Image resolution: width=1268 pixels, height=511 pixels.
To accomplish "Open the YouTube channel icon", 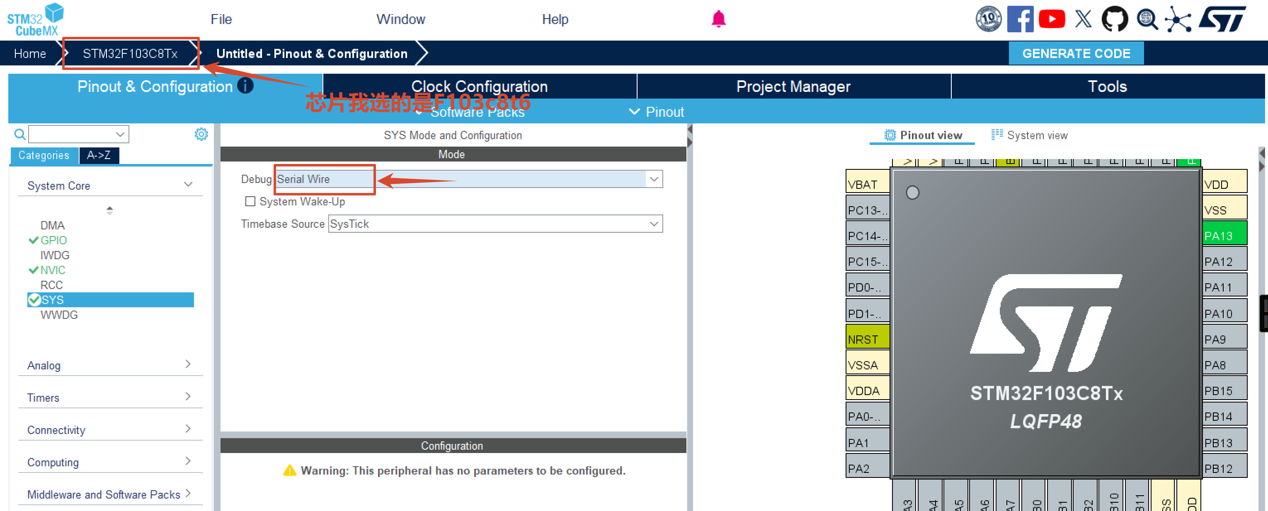I will click(x=1051, y=19).
